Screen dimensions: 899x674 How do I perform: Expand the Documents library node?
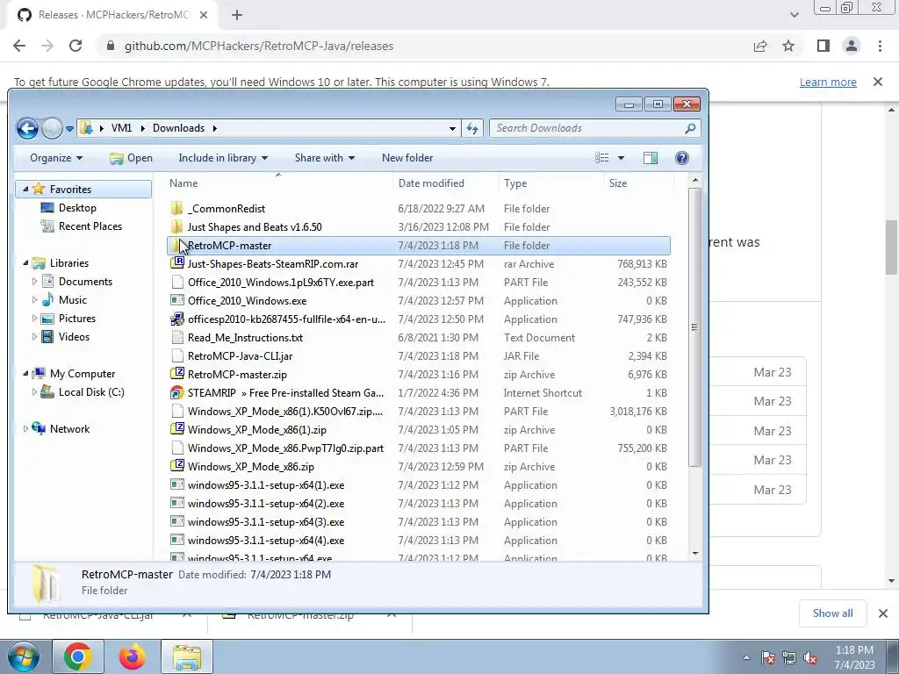34,282
